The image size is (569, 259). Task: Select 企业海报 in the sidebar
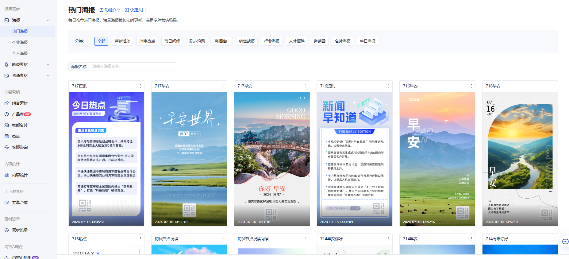(20, 42)
